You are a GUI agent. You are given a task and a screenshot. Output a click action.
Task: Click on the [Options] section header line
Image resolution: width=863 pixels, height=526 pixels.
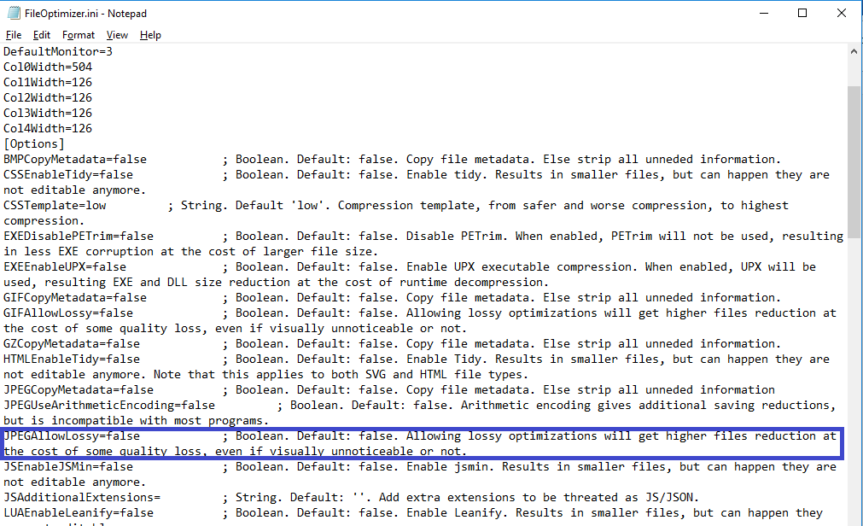click(x=34, y=144)
